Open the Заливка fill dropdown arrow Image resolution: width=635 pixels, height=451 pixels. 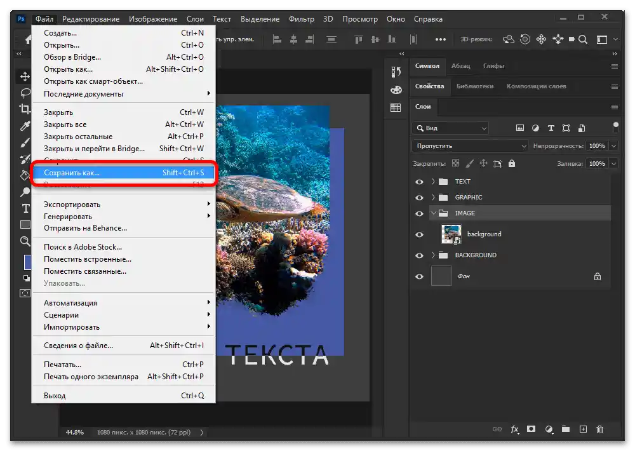[614, 164]
